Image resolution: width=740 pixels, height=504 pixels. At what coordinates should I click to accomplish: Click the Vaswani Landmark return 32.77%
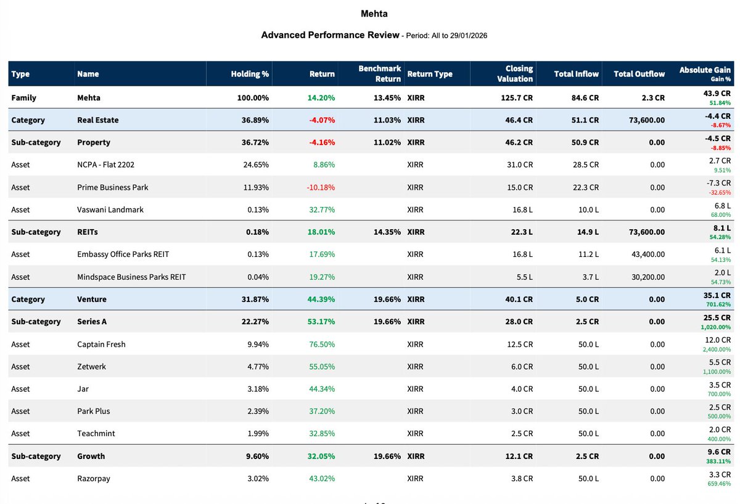(x=323, y=209)
